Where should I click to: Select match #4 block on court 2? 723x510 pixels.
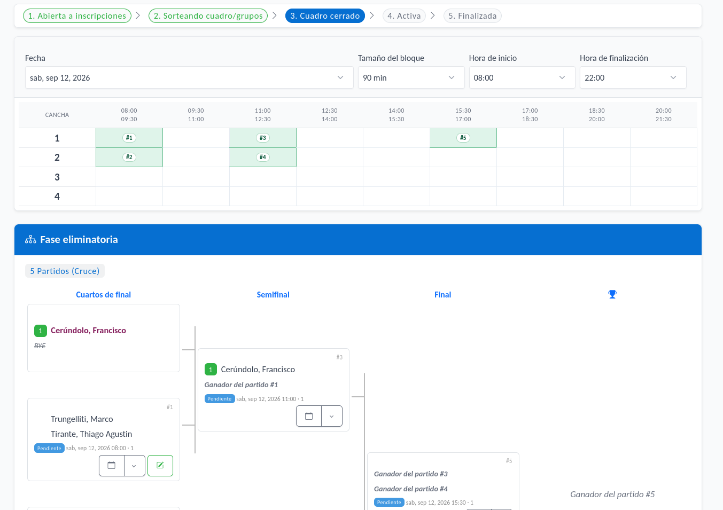tap(263, 157)
